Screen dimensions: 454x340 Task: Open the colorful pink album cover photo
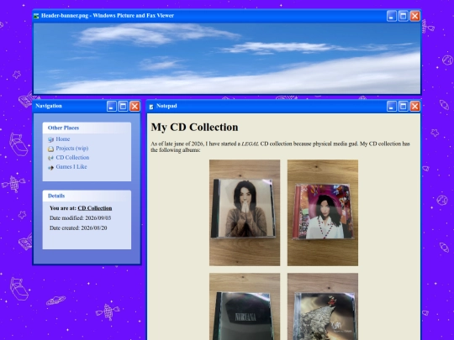323,212
